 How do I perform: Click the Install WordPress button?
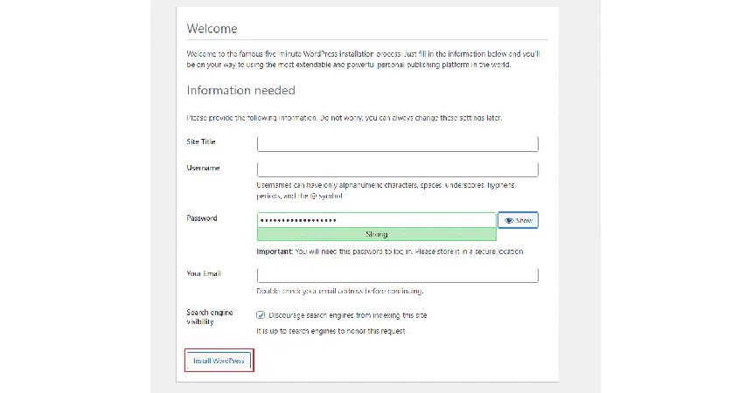[x=219, y=361]
